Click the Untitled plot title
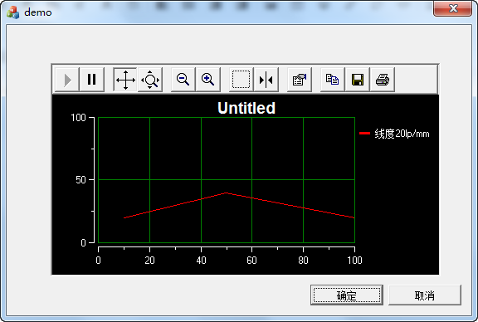 246,108
